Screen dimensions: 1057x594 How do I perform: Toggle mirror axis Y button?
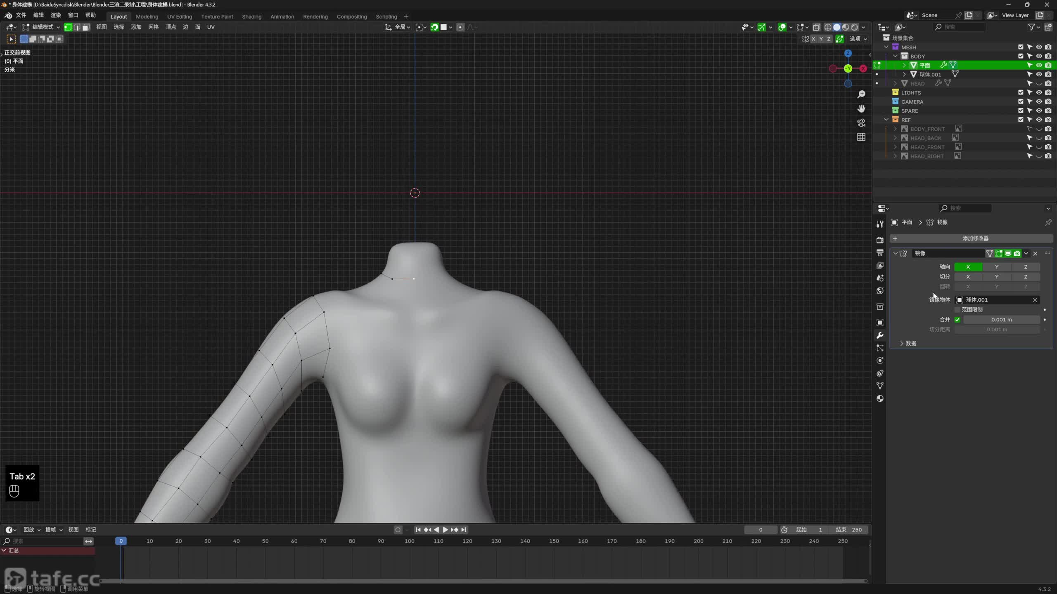(997, 267)
